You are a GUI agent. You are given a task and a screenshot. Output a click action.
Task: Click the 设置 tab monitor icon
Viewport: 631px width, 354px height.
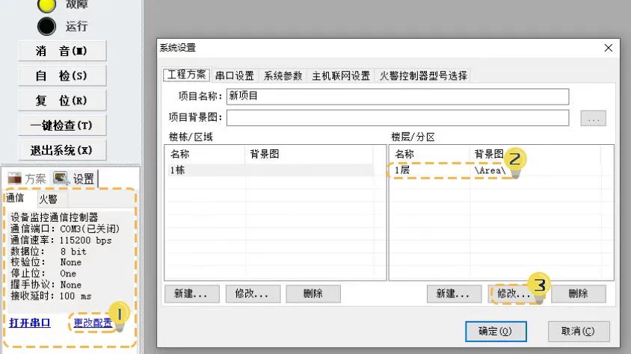click(x=61, y=178)
